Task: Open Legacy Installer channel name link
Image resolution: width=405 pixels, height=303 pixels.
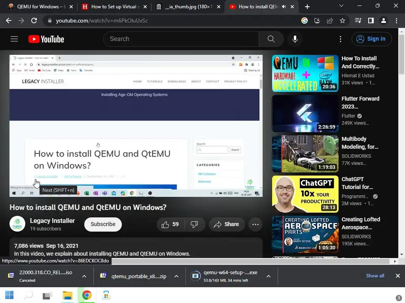Action: (x=52, y=221)
